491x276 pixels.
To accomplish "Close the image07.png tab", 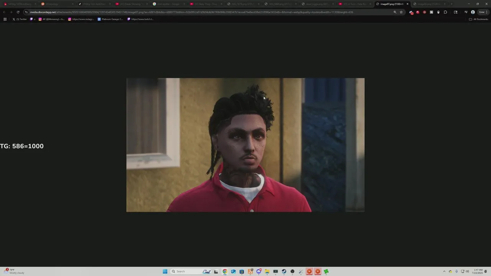I will pyautogui.click(x=407, y=4).
